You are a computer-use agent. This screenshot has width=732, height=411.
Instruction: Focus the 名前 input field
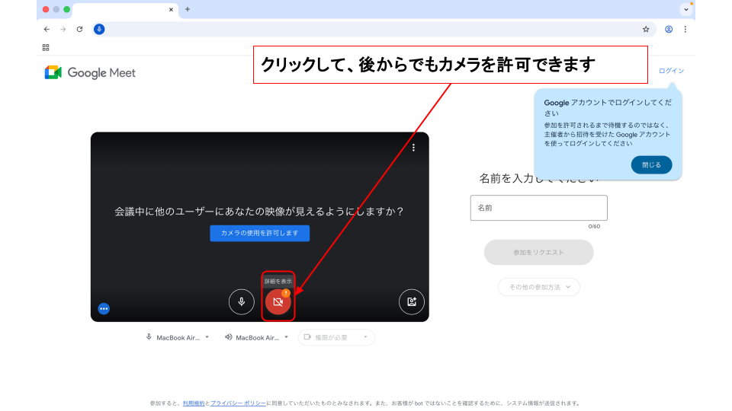click(538, 208)
